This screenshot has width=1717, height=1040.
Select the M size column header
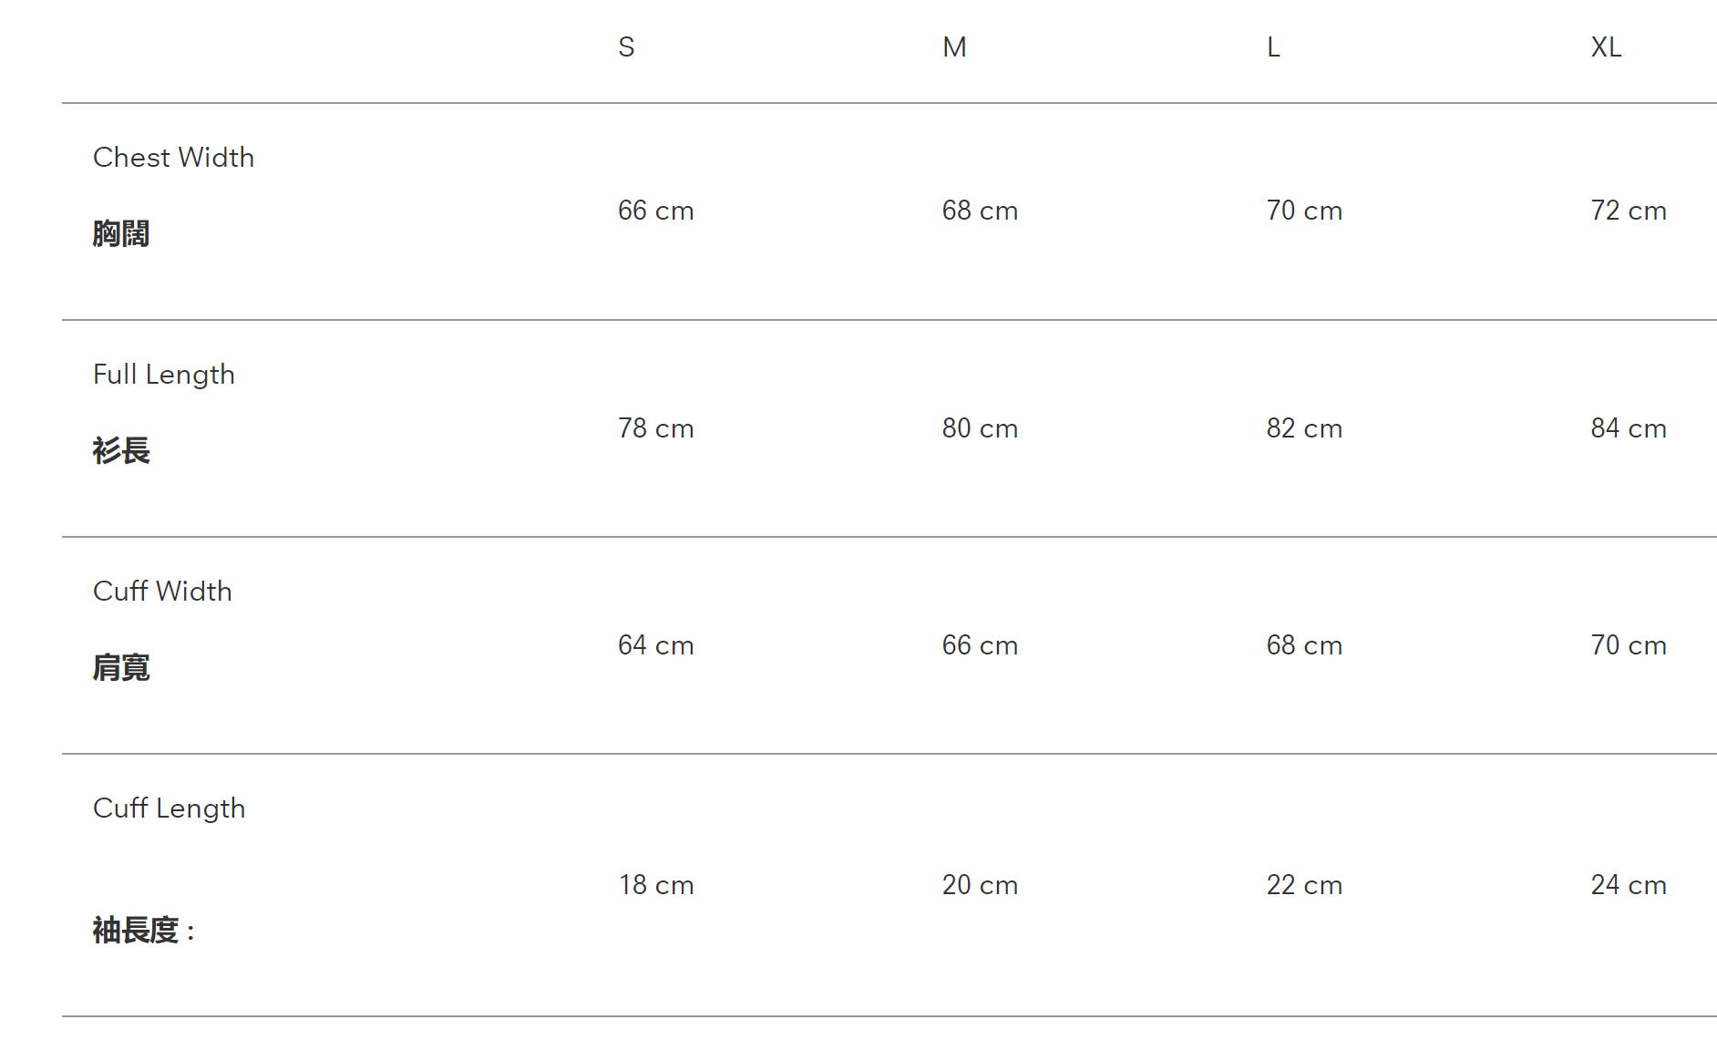click(954, 47)
